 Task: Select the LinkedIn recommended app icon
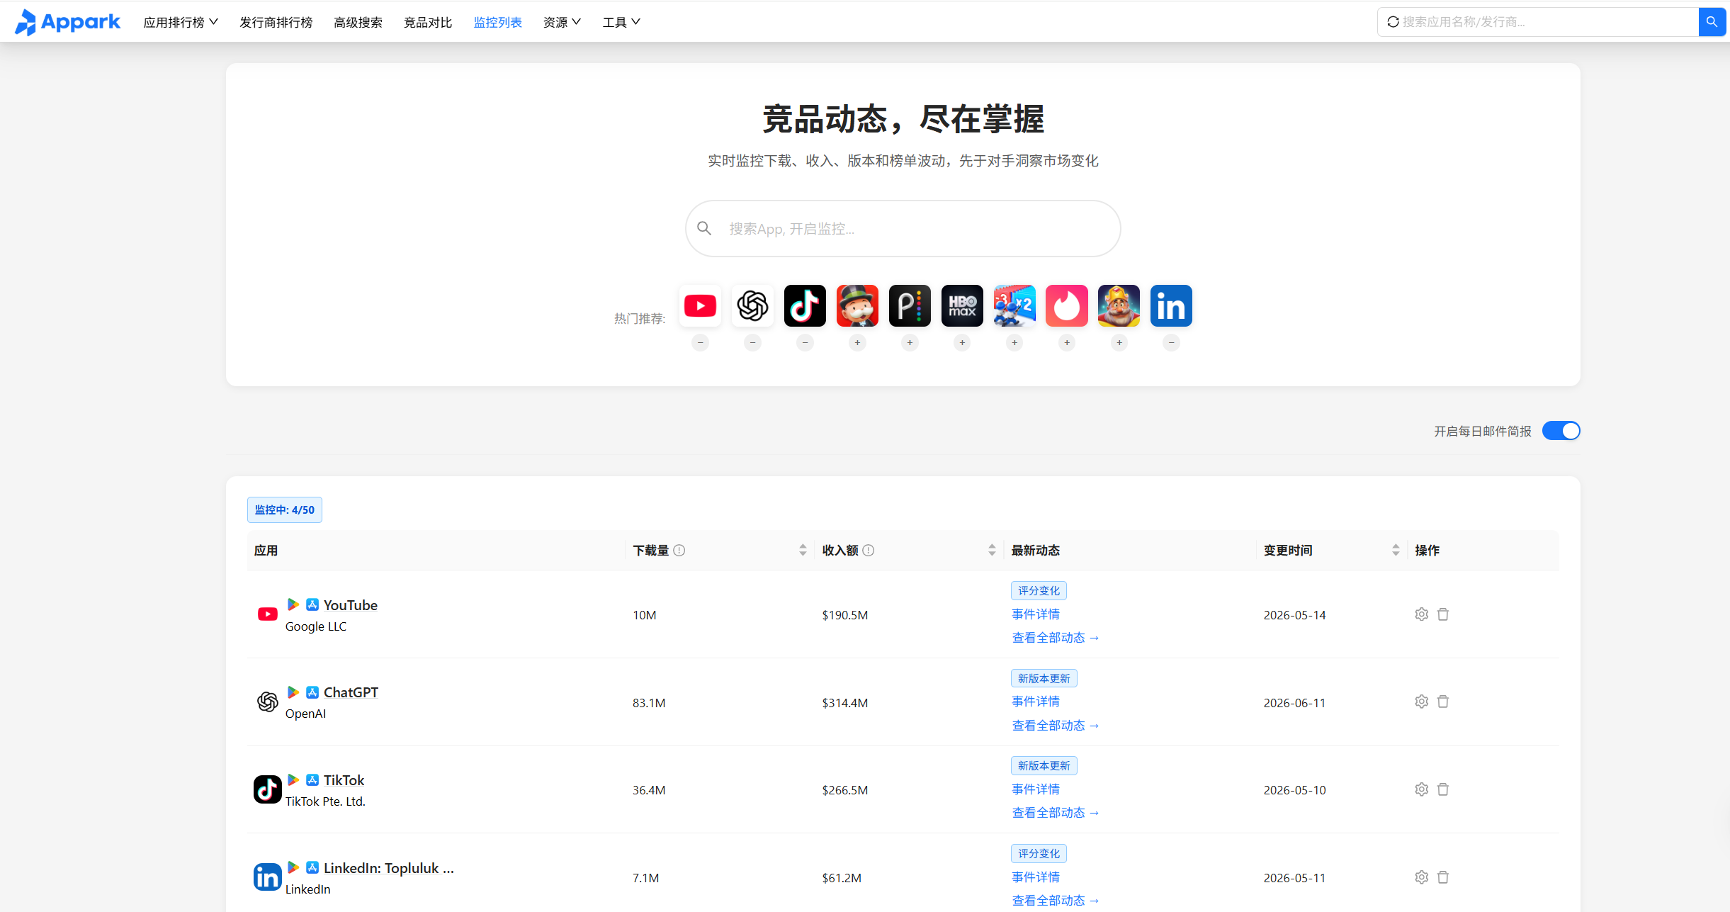click(x=1172, y=306)
